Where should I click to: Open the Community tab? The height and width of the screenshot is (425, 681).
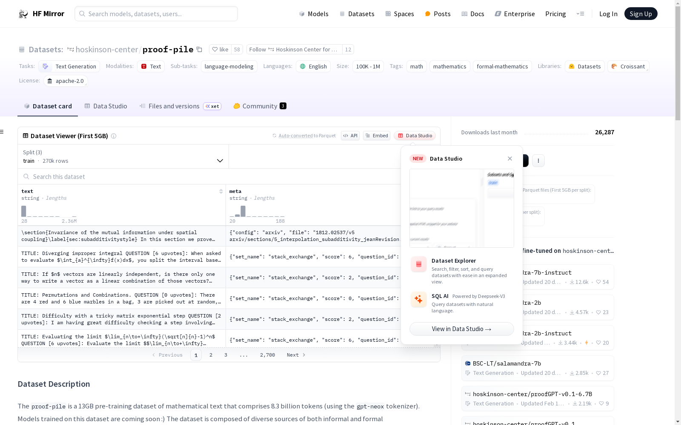[260, 106]
